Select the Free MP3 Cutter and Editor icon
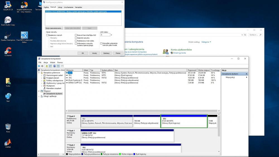The width and height of the screenshot is (279, 157). click(x=24, y=35)
